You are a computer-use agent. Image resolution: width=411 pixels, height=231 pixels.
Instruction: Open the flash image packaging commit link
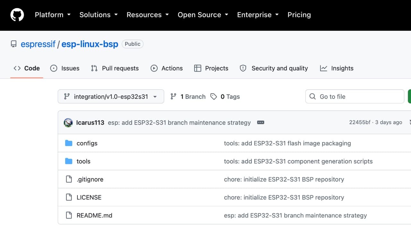point(287,143)
